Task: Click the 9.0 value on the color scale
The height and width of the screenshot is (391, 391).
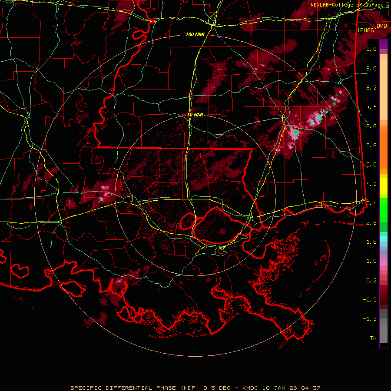Action: pos(371,68)
